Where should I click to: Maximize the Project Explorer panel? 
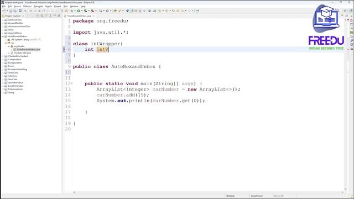click(59, 16)
